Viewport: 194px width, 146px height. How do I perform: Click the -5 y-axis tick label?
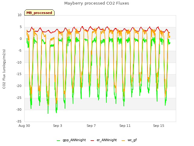(20, 51)
